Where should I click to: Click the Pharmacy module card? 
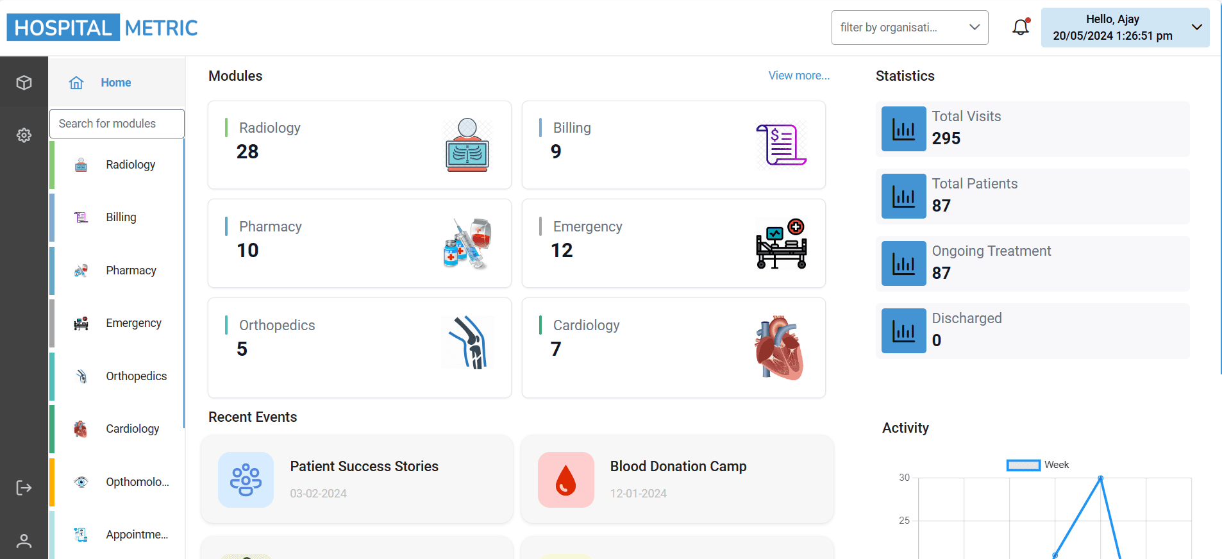point(359,243)
